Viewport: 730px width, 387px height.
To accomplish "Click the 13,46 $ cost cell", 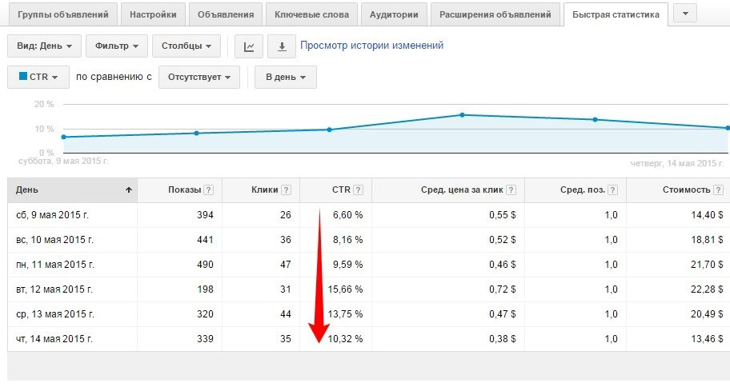I will click(x=707, y=339).
